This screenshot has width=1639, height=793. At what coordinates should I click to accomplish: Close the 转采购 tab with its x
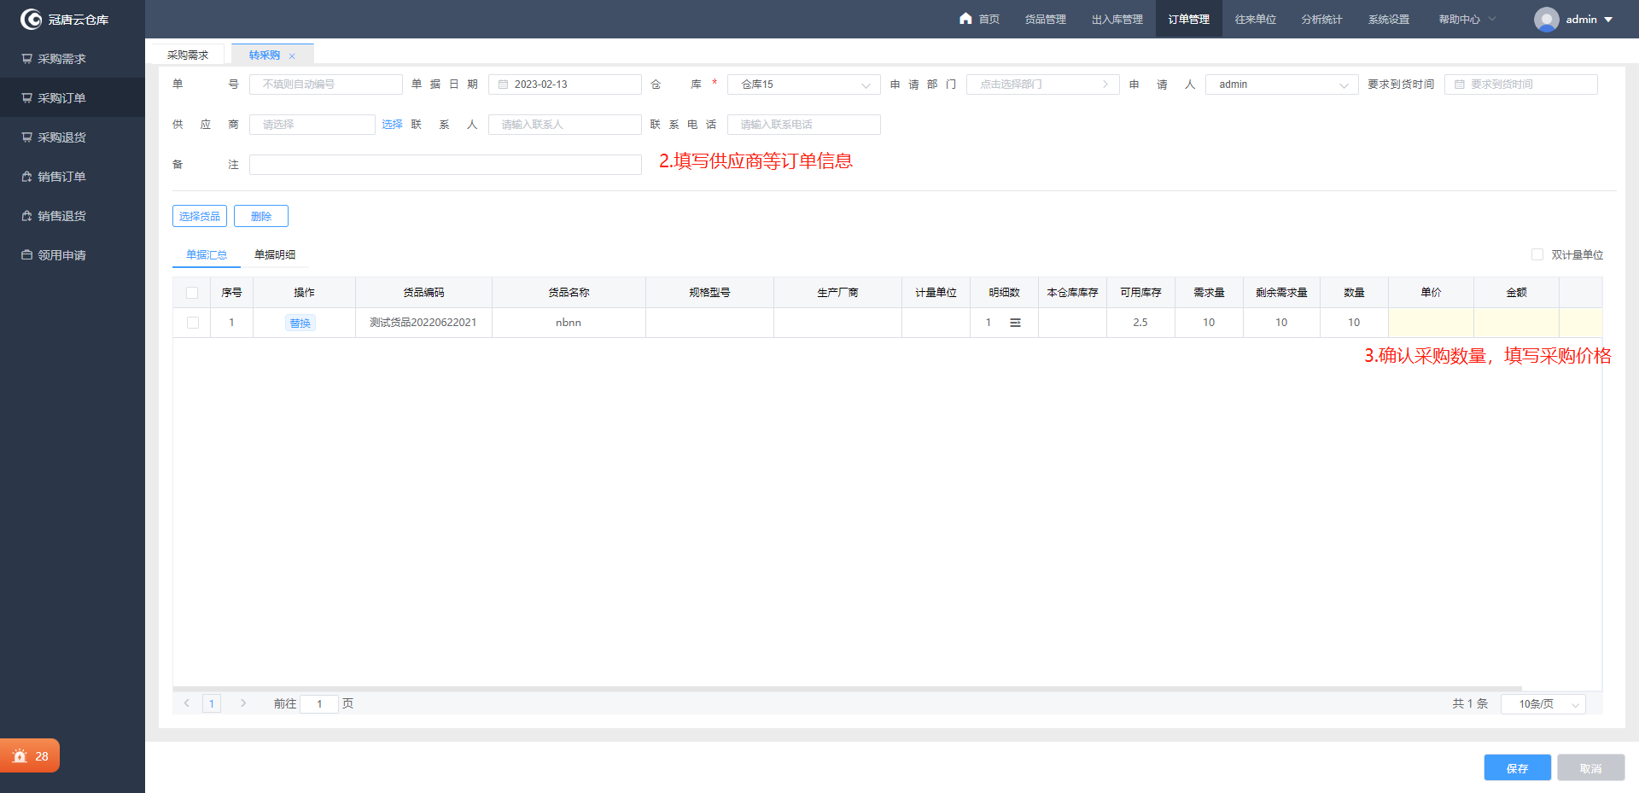coord(292,56)
